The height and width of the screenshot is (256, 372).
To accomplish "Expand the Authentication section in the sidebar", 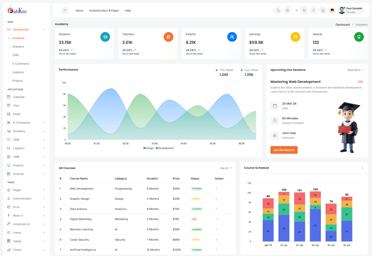I will tap(26, 198).
